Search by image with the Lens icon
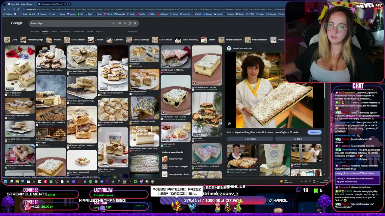 pos(130,23)
